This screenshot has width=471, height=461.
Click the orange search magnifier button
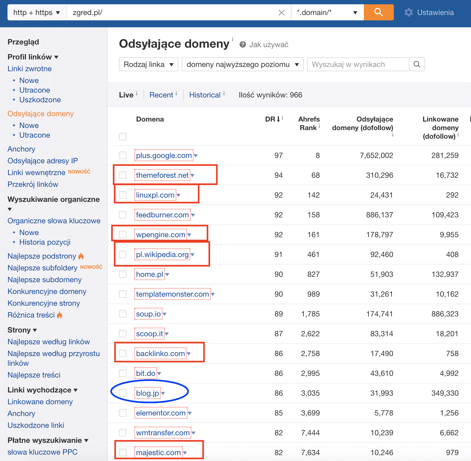378,12
